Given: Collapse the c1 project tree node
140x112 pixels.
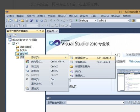Looking at the screenshot, I should tap(9, 43).
